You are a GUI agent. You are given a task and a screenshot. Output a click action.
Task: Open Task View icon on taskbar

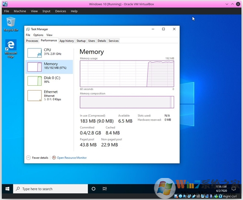(x=104, y=189)
